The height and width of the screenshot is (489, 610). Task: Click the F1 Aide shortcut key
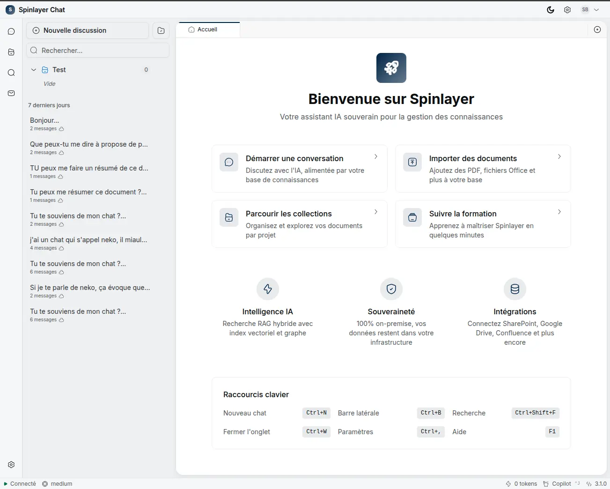point(552,431)
